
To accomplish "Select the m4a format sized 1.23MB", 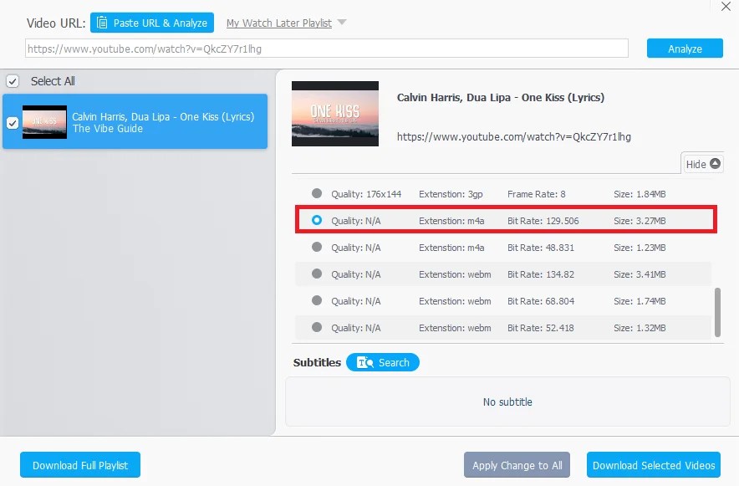I will (317, 247).
